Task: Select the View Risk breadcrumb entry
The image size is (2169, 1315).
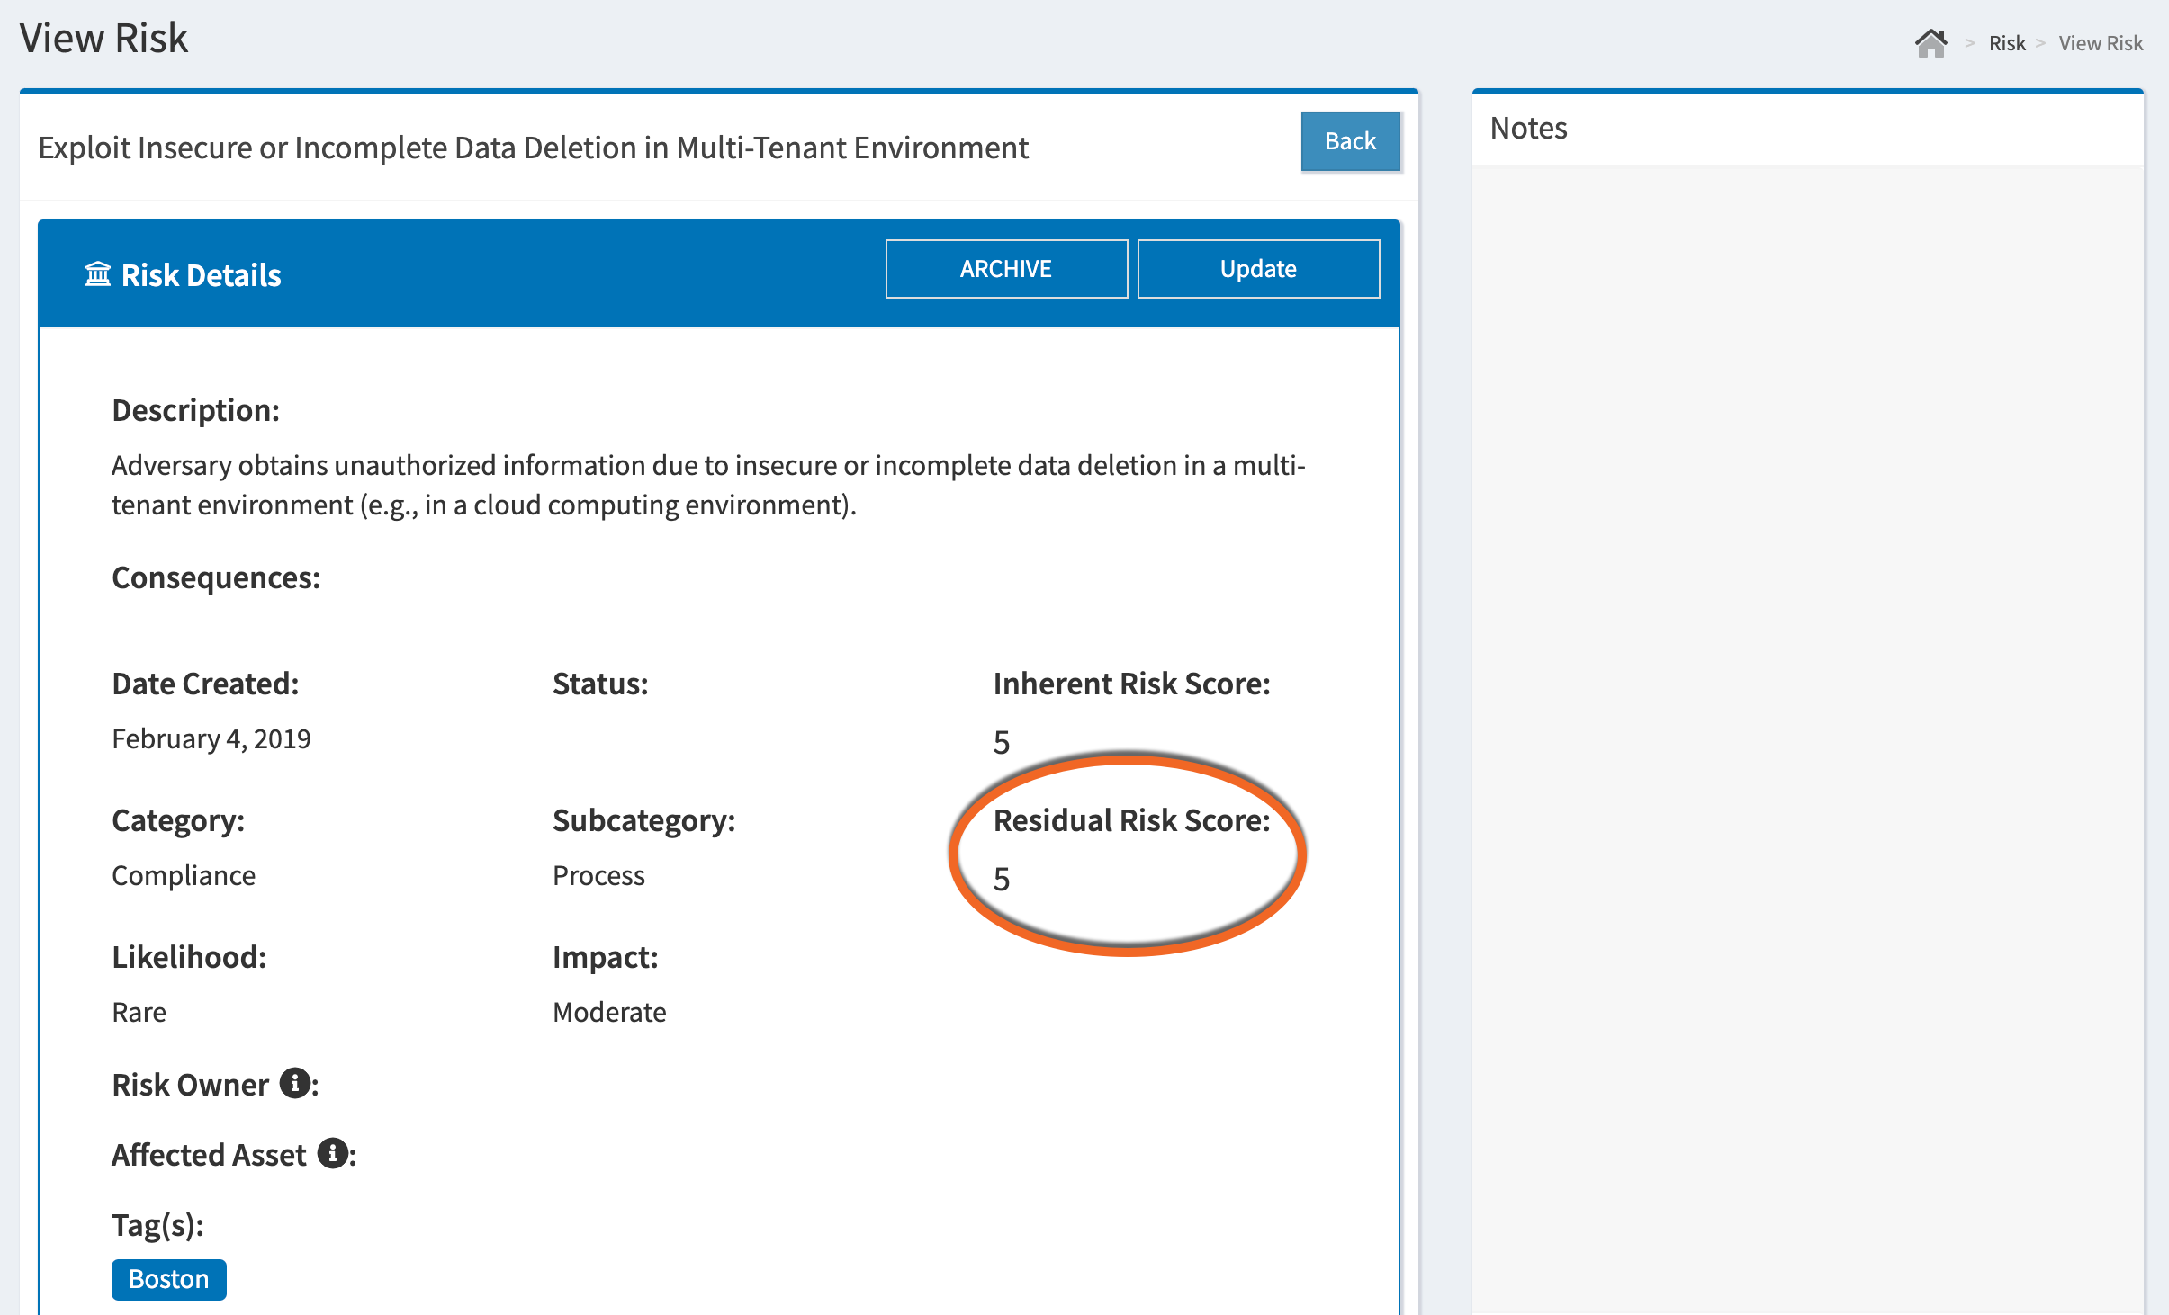Action: [x=2101, y=42]
